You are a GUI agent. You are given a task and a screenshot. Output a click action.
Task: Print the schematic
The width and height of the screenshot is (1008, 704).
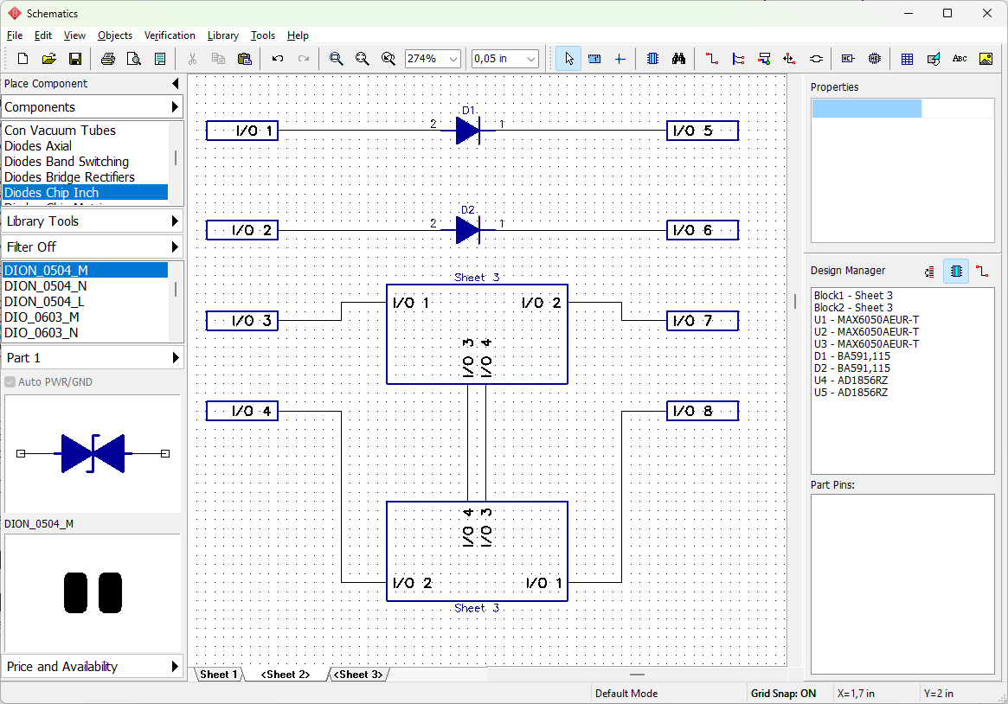(108, 59)
